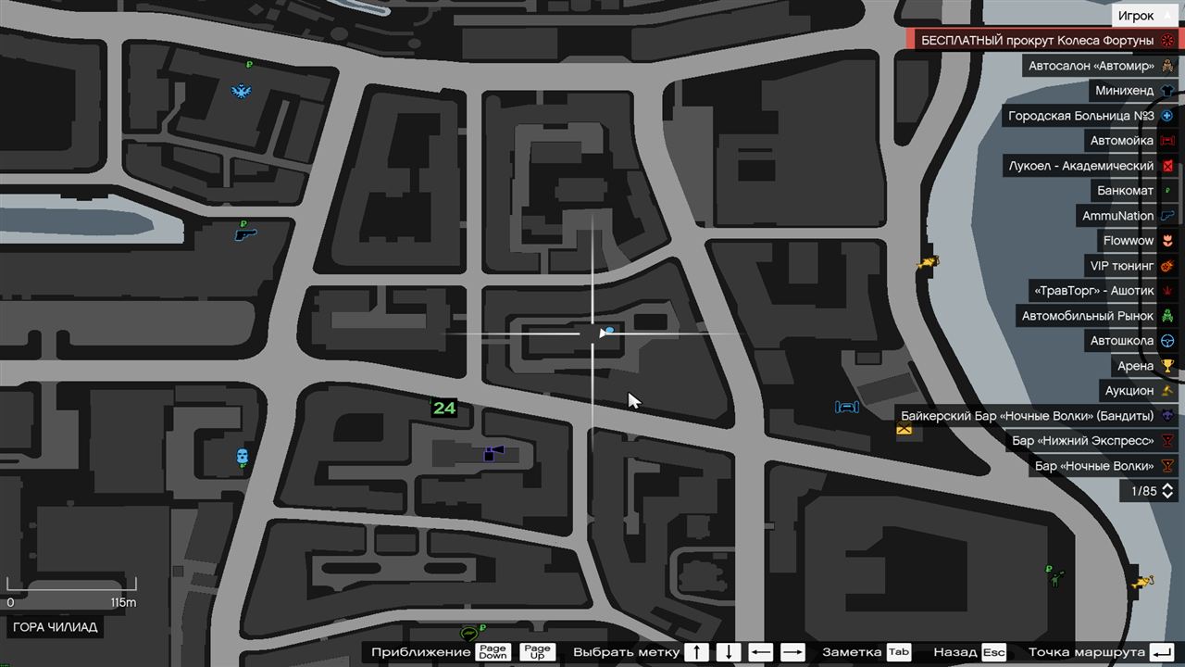Click the trophy icon next to Арена

[1167, 366]
